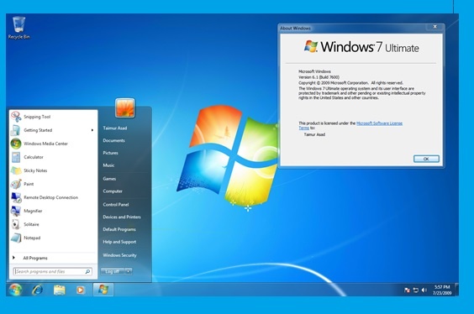Open Pictures from Start menu

coord(110,153)
